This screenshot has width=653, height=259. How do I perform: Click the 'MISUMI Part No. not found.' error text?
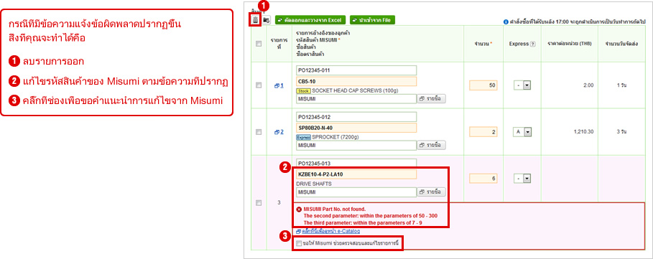(335, 209)
